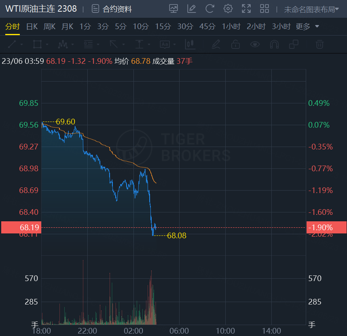The height and width of the screenshot is (336, 347).
Task: Delete drawings with the trash icon
Action: coord(319,44)
